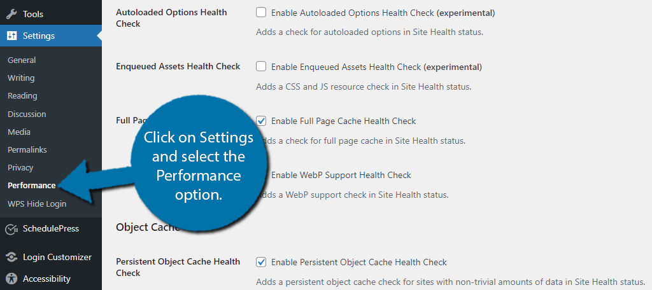Open WPS Hide Login settings

pyautogui.click(x=36, y=204)
